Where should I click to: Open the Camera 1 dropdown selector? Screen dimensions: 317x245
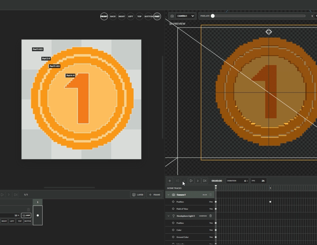pyautogui.click(x=185, y=16)
